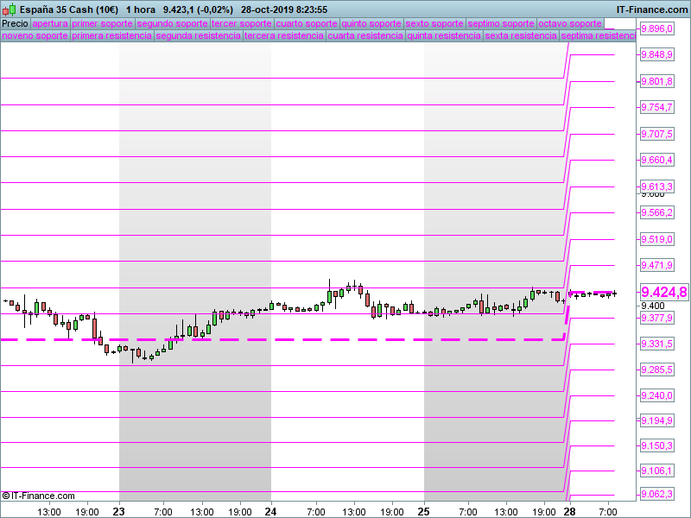Choose the cuarto soporte label
Viewport: 691px width, 518px height.
coord(307,24)
